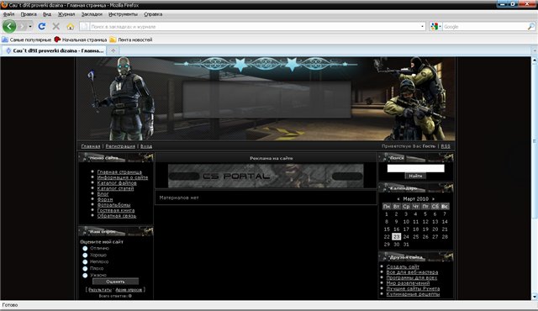Click the Stop loading X icon
This screenshot has height=311, width=538.
(56, 26)
